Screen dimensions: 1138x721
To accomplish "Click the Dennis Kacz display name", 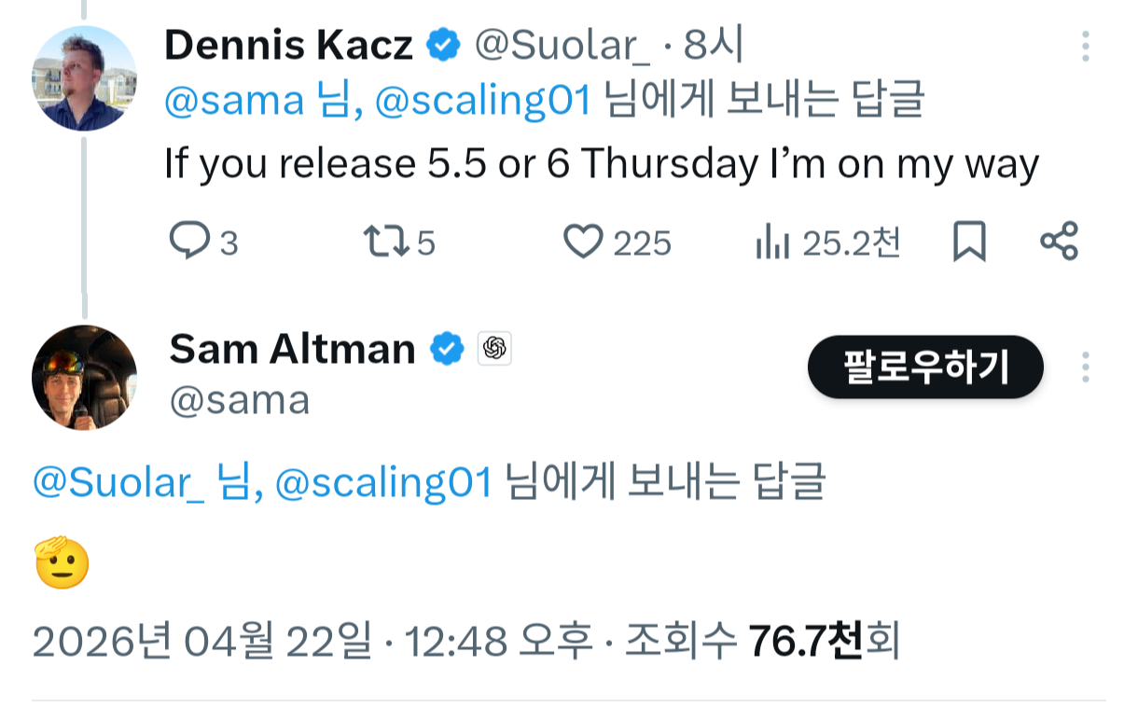I will click(289, 44).
